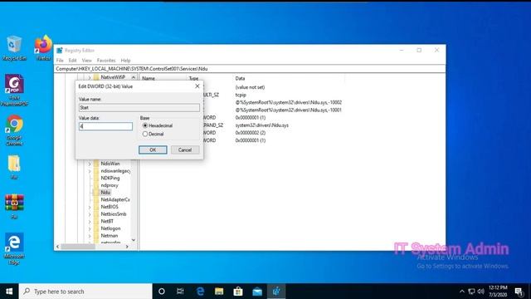Viewport: 531px width, 299px height.
Task: Open volume control tray icon
Action: 480,292
